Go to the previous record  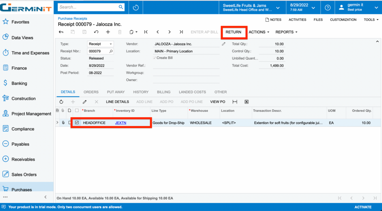[x=158, y=32]
